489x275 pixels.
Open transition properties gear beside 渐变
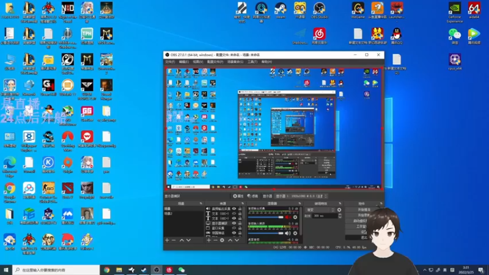pos(339,210)
